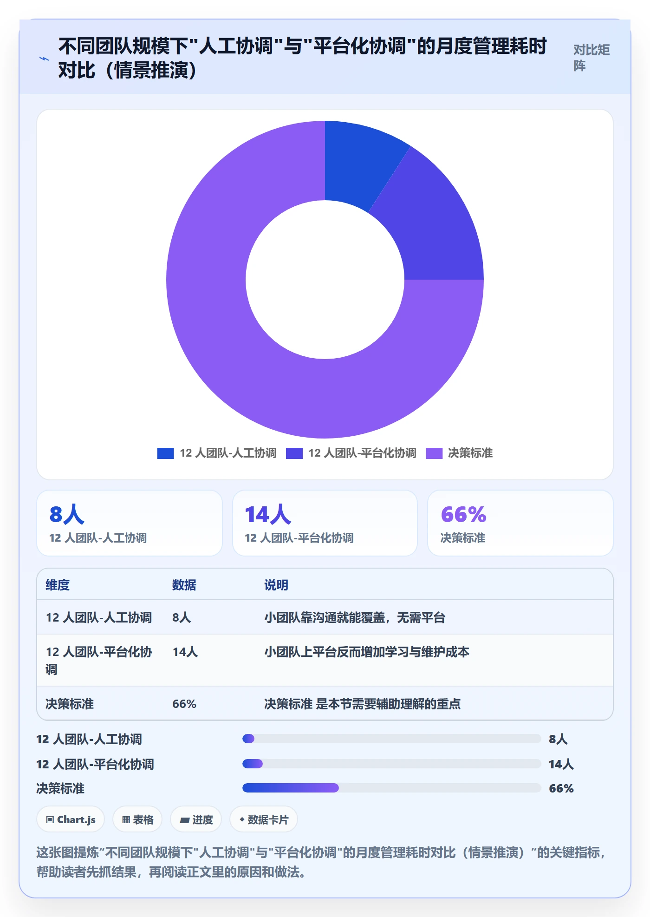Viewport: 650px width, 917px height.
Task: Select the 表格 tag pill
Action: [137, 819]
